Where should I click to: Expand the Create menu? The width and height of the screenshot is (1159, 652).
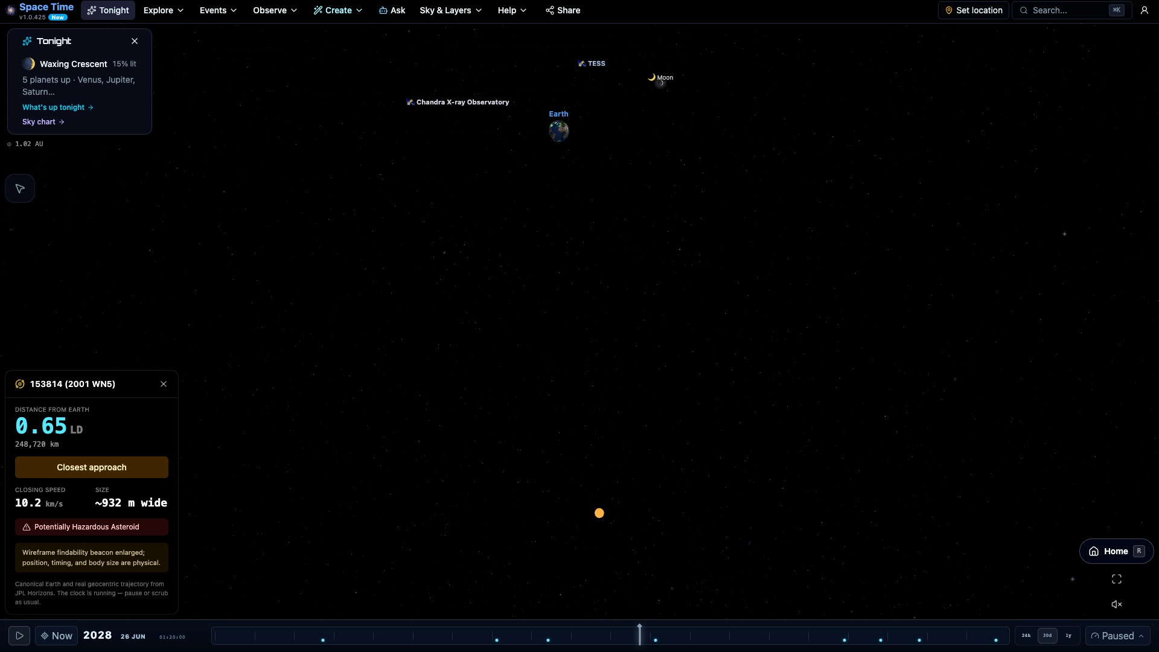coord(338,10)
